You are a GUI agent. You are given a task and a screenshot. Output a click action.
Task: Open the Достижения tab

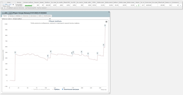pos(33,16)
